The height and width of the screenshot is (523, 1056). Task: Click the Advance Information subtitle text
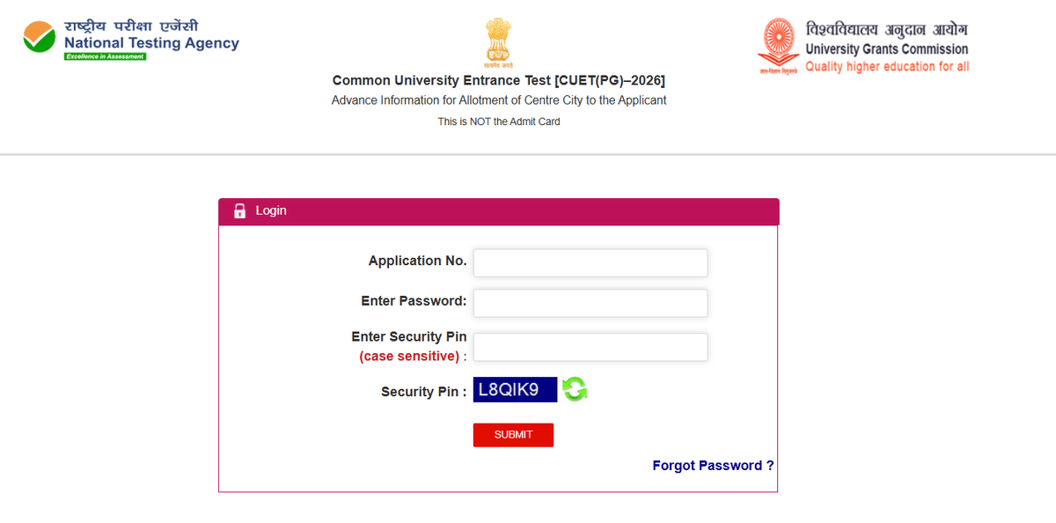[x=498, y=99]
